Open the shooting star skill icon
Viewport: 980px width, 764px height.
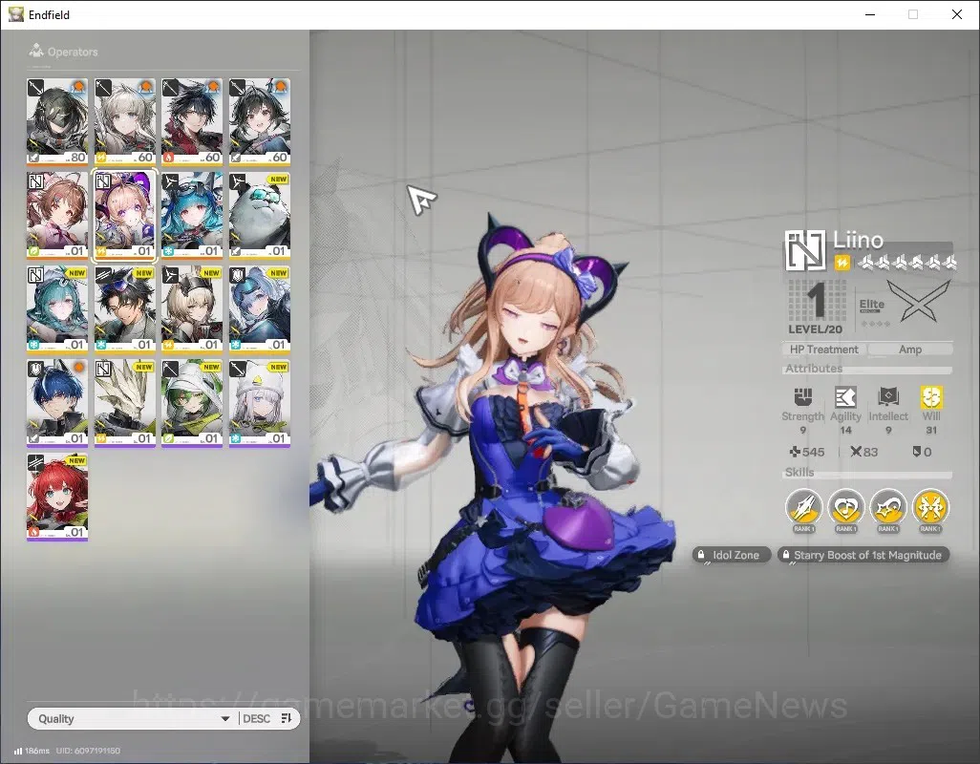pos(888,507)
